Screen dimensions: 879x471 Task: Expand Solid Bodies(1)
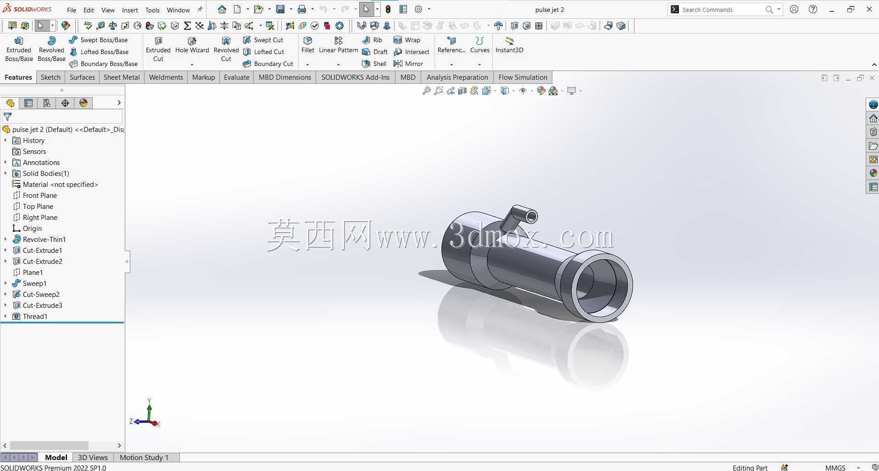pyautogui.click(x=6, y=174)
